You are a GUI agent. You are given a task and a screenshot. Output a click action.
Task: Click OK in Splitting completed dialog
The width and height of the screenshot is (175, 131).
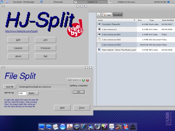pyautogui.click(x=78, y=92)
